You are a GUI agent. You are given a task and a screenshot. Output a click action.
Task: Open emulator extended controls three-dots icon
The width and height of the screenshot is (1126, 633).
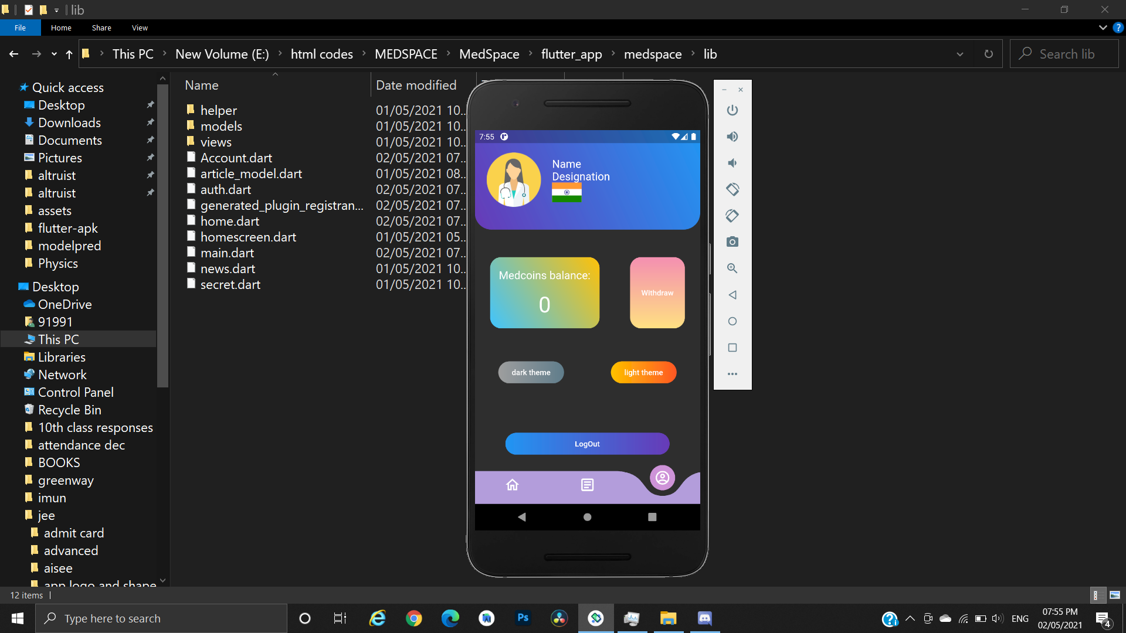tap(732, 374)
